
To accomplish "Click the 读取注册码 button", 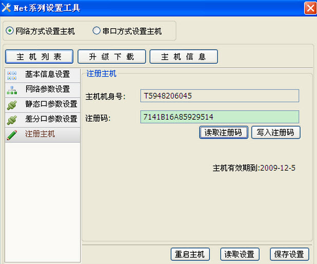I will point(224,133).
